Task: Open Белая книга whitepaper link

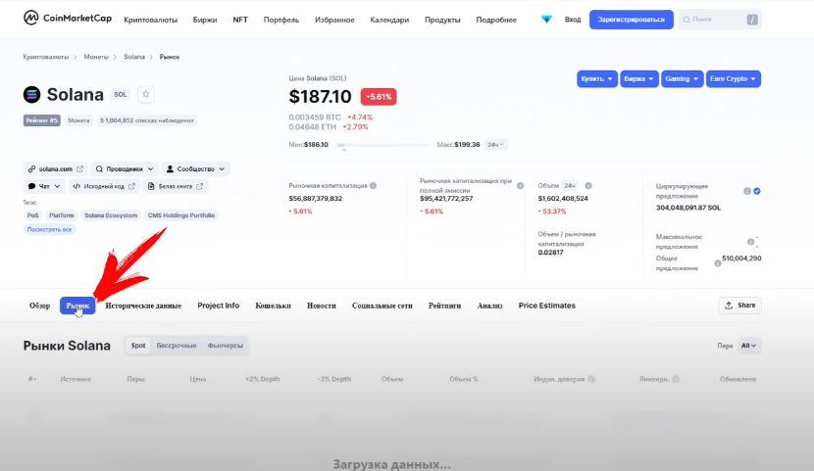Action: click(x=175, y=186)
